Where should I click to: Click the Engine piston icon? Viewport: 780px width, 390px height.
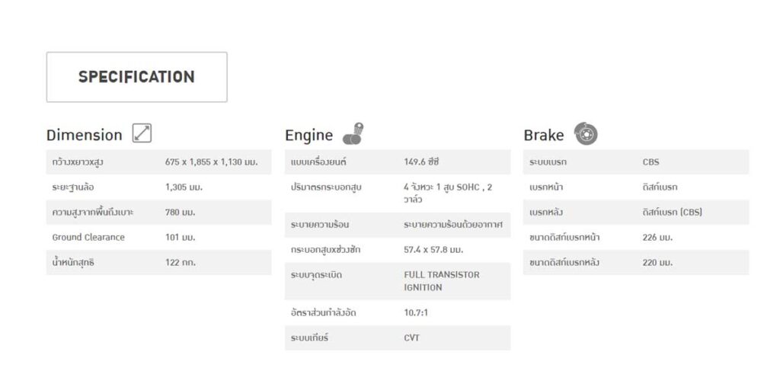353,133
